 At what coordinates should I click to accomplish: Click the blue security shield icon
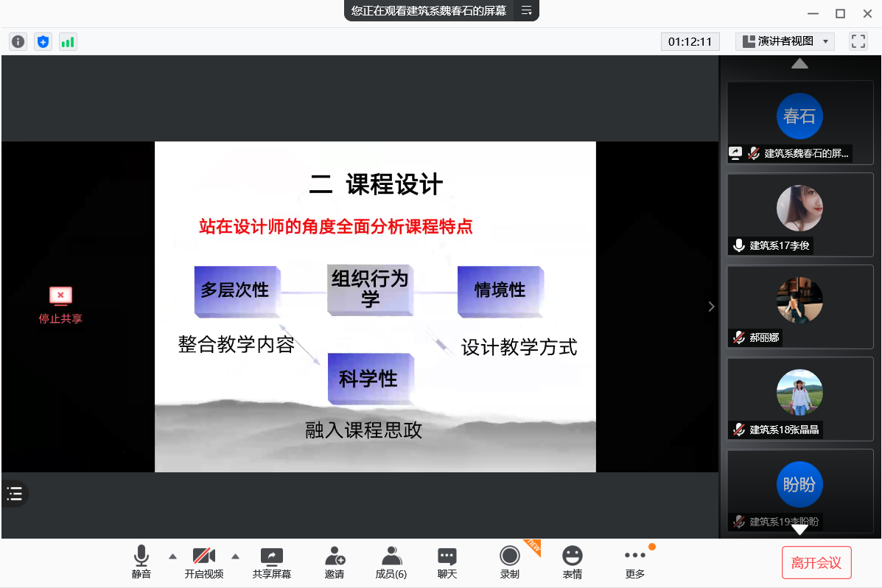(43, 42)
